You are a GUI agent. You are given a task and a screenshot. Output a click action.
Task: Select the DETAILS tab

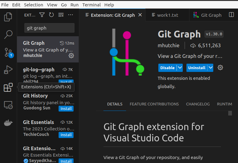tap(115, 104)
